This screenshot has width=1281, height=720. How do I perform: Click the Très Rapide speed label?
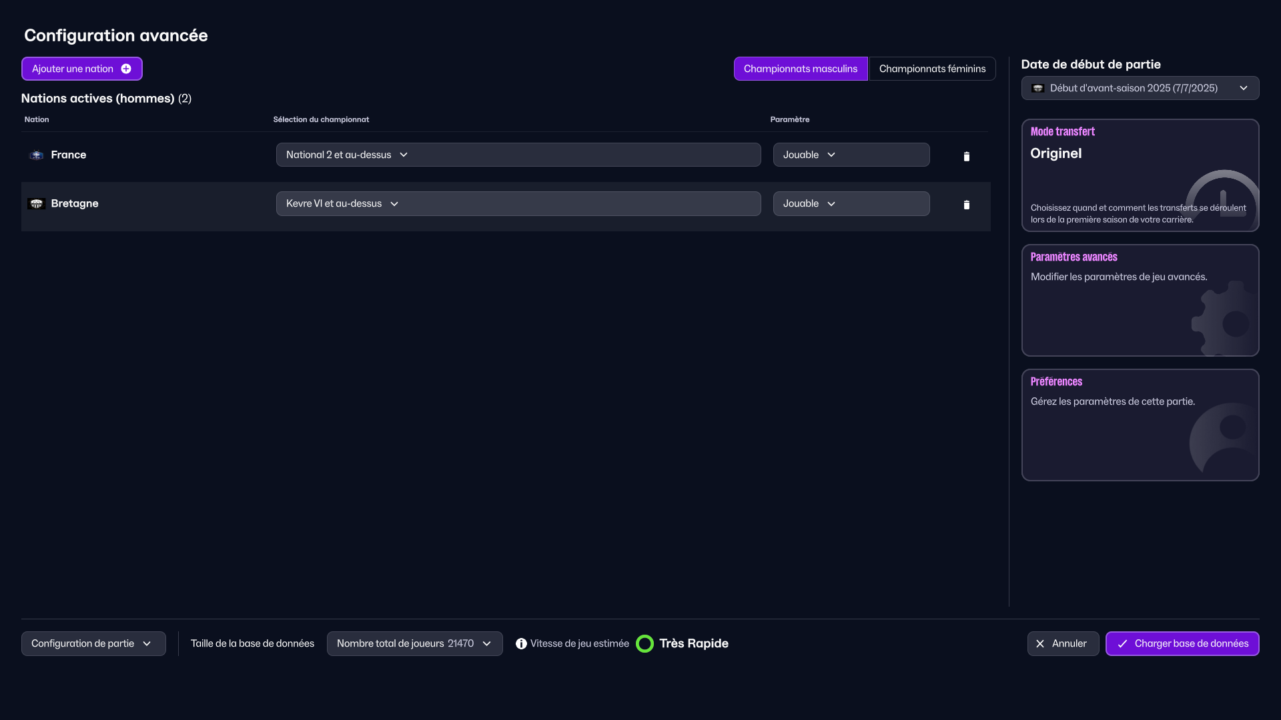694,643
